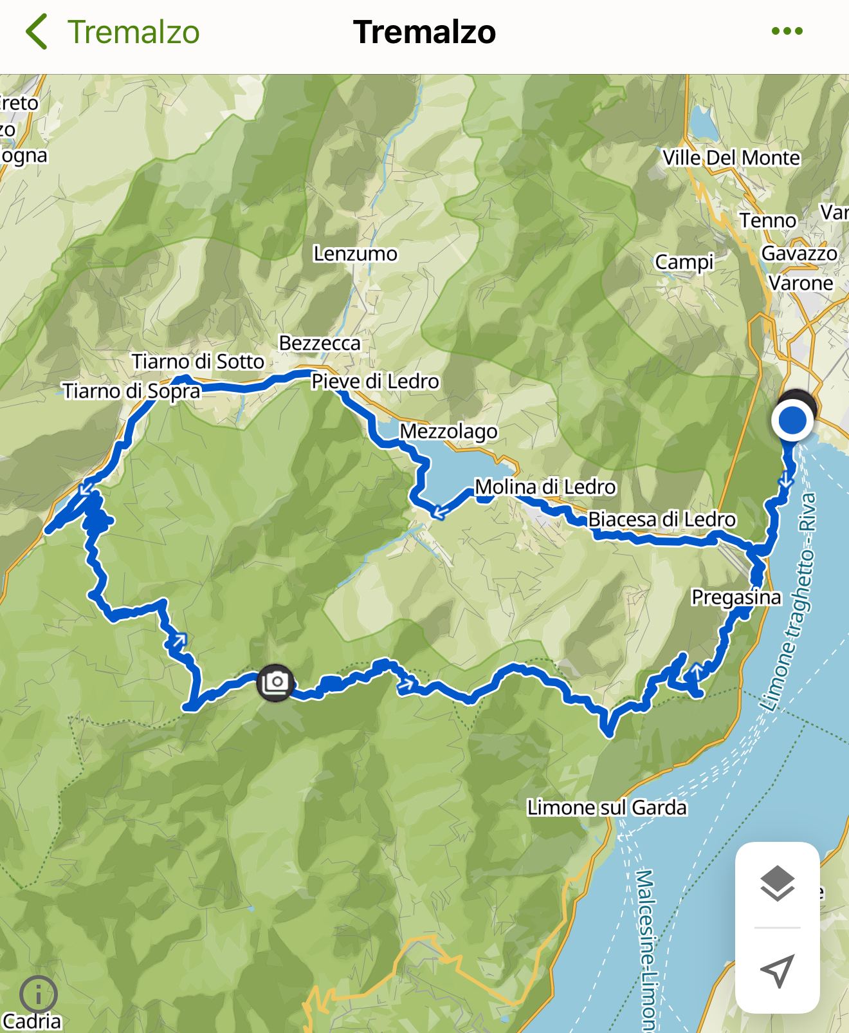Screen dimensions: 849x1033
Task: Tap the Bezzecca place name
Action: pos(320,343)
